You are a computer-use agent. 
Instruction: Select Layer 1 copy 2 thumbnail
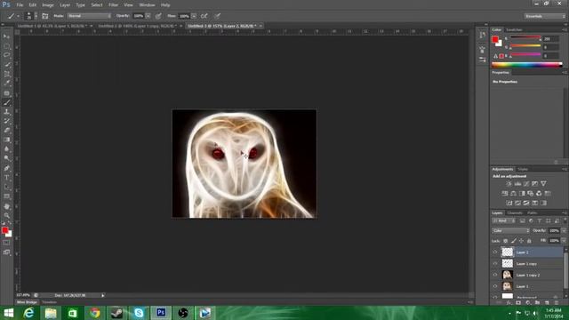point(507,275)
